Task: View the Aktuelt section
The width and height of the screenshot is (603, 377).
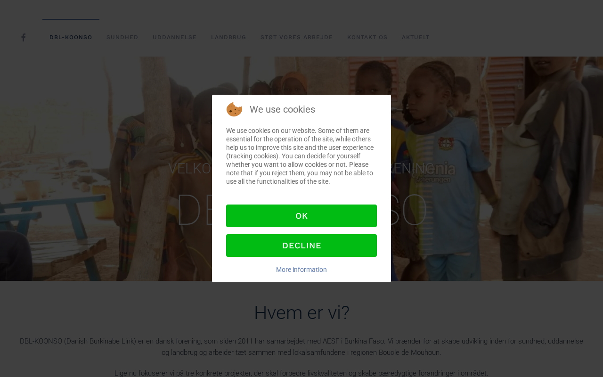Action: tap(416, 37)
